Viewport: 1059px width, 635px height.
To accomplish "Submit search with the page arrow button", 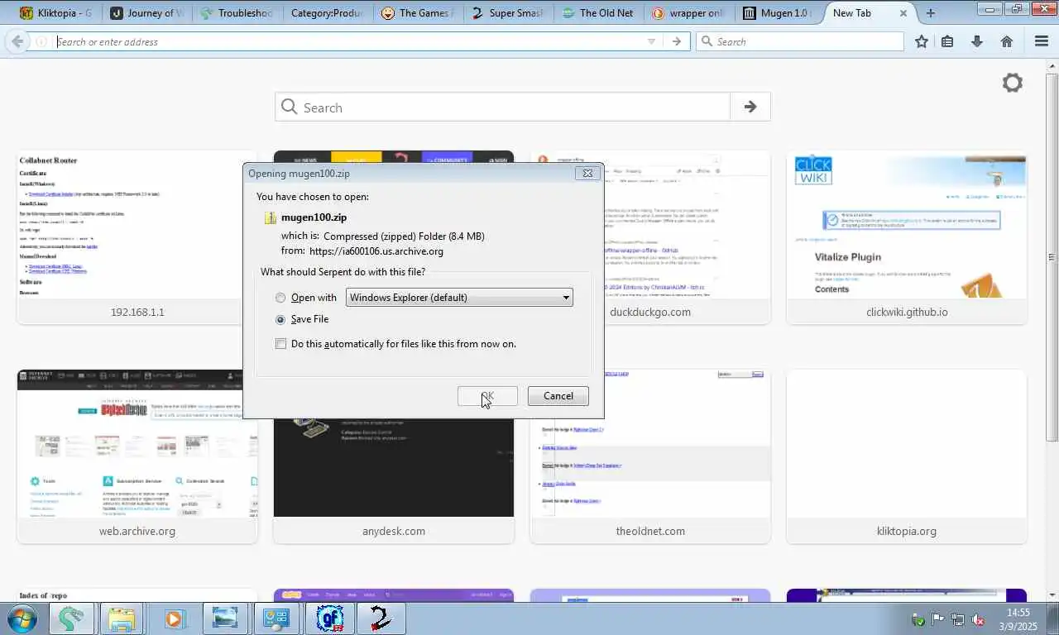I will (x=750, y=107).
